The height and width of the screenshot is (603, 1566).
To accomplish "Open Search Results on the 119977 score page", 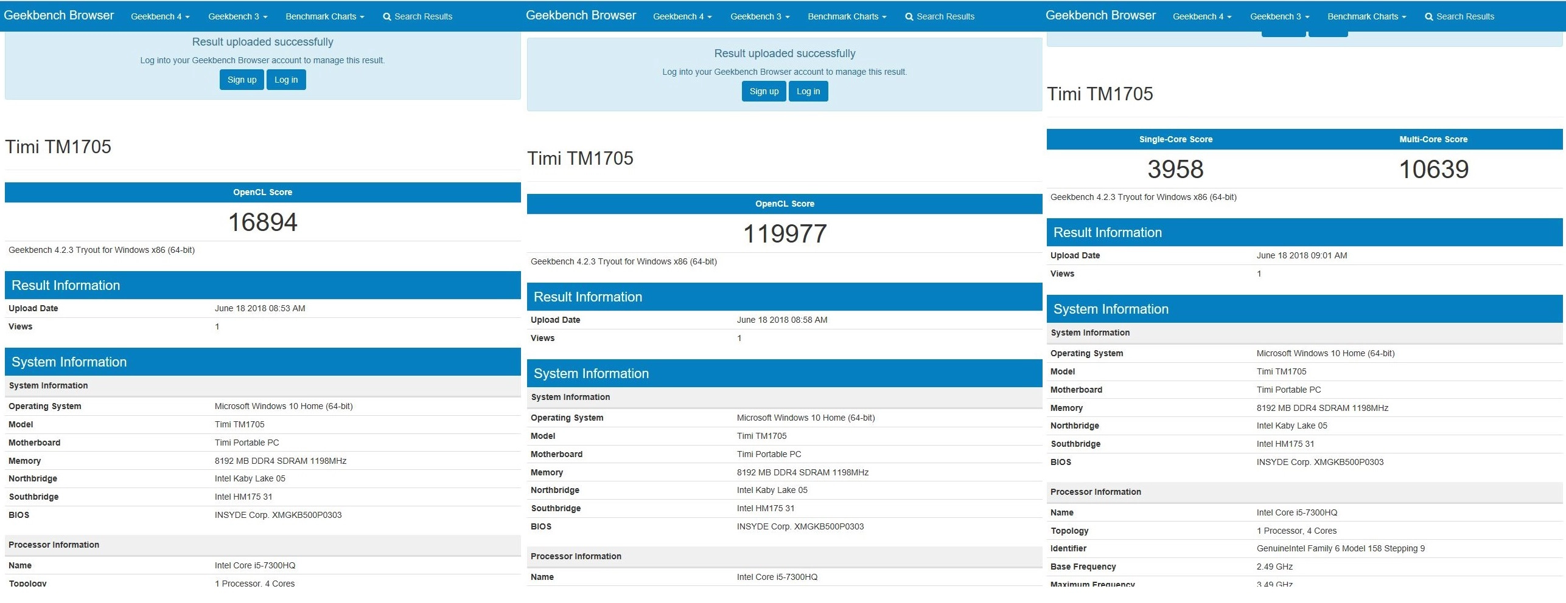I will pyautogui.click(x=940, y=16).
